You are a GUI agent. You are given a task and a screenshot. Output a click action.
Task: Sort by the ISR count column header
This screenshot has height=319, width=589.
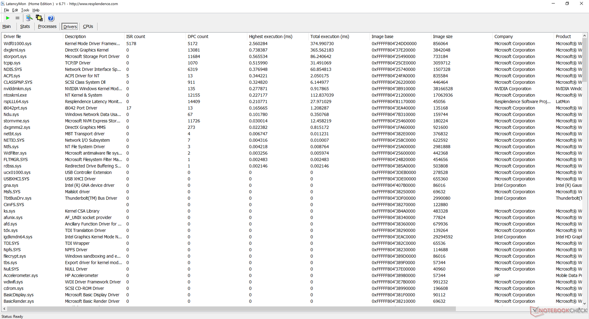(x=155, y=37)
